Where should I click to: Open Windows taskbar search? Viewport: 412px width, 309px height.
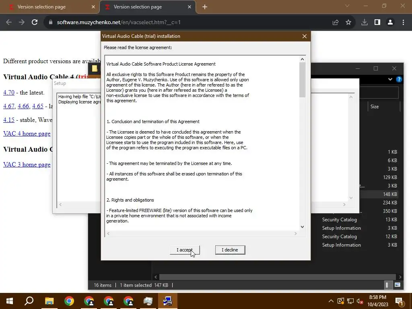(29, 301)
